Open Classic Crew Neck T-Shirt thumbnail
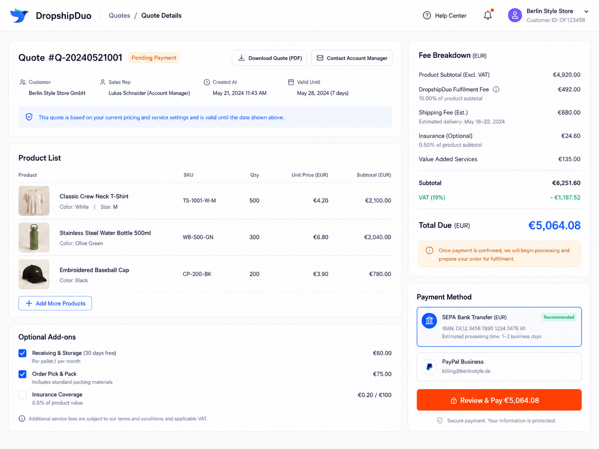This screenshot has height=449, width=599. [34, 201]
